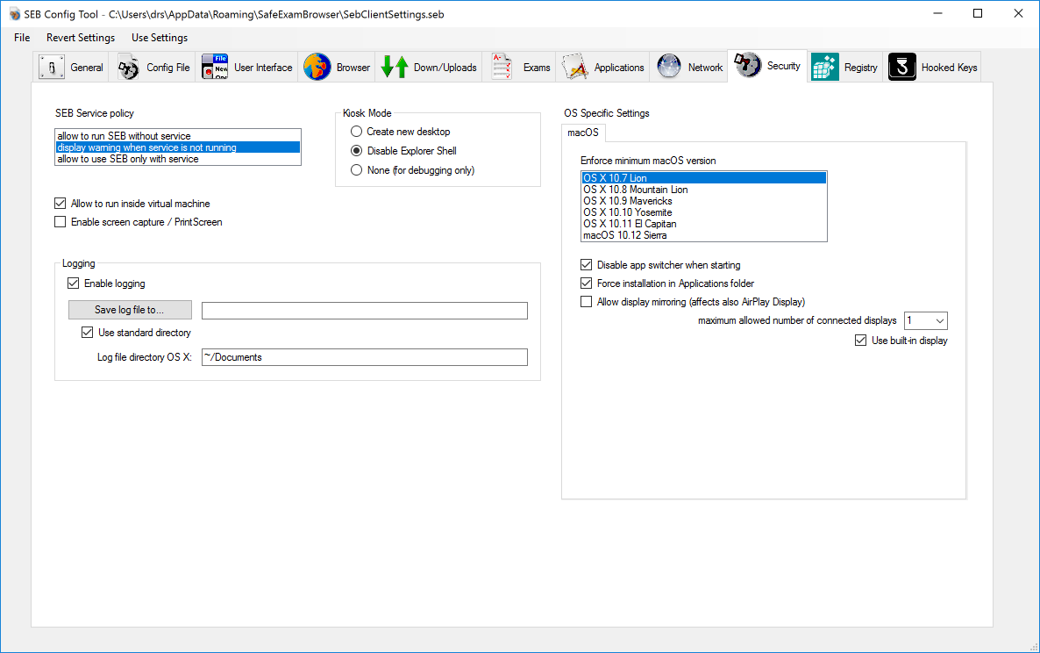The height and width of the screenshot is (653, 1040).
Task: Open the File menu
Action: [22, 38]
